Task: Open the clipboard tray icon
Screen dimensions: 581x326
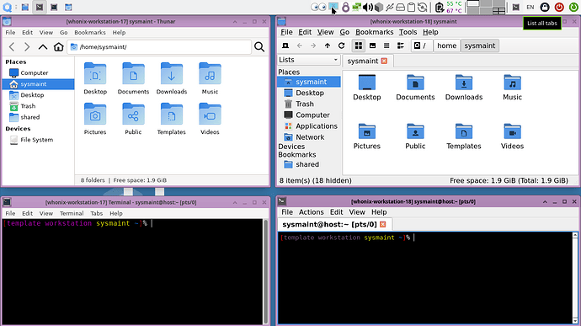Action: tap(411, 7)
